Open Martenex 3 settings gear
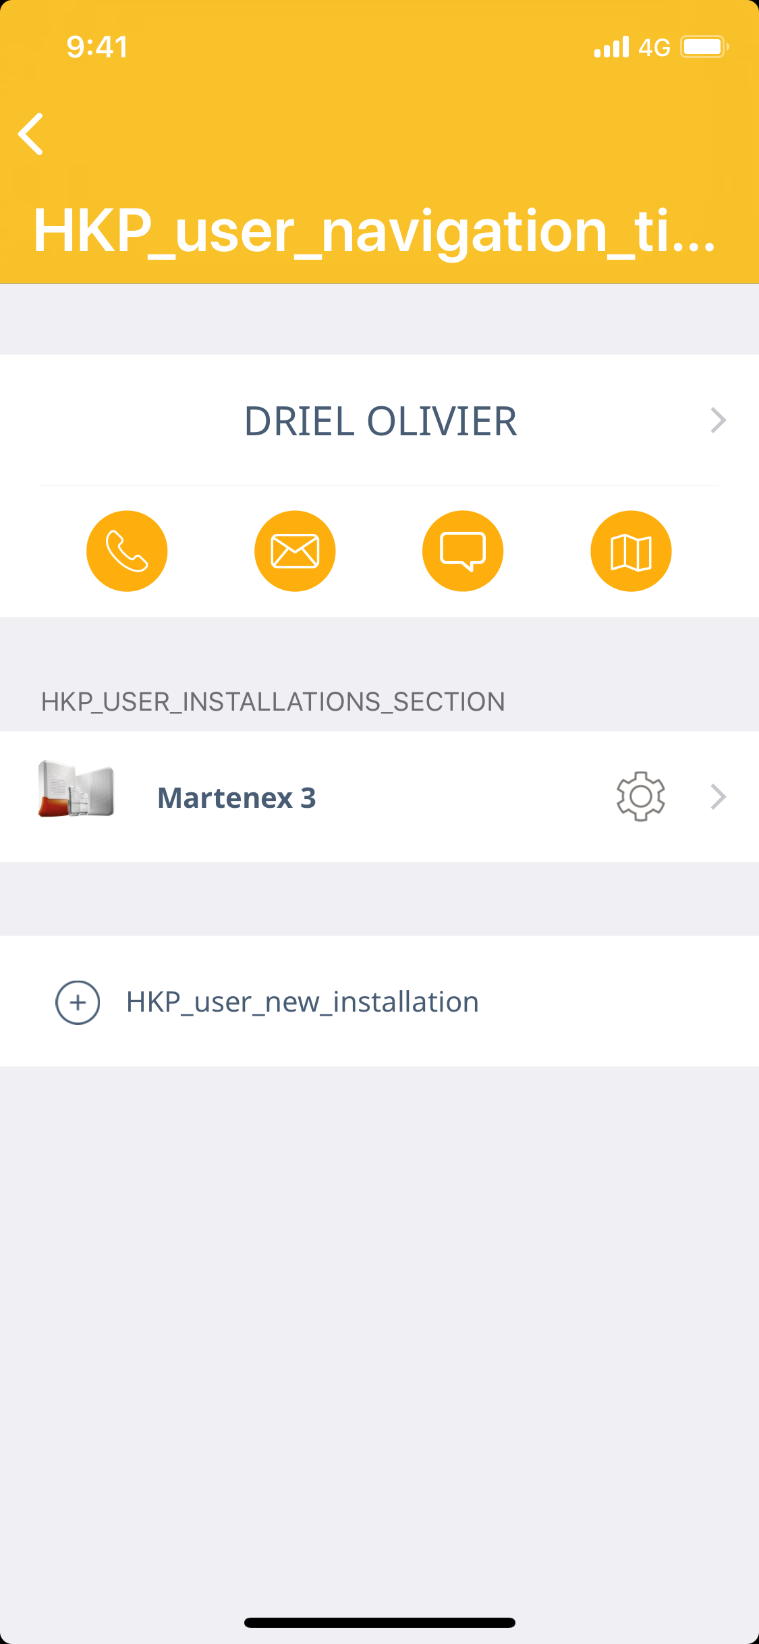The image size is (759, 1644). [641, 796]
